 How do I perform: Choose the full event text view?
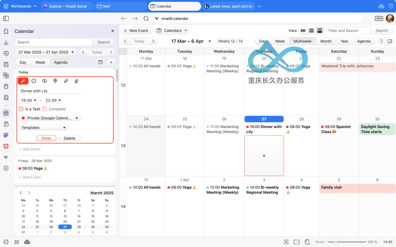[x=320, y=31]
